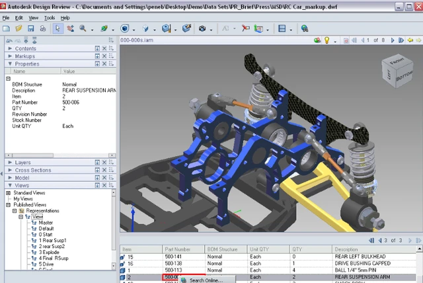Open the View menu
Image resolution: width=423 pixels, height=283 pixels.
35,17
